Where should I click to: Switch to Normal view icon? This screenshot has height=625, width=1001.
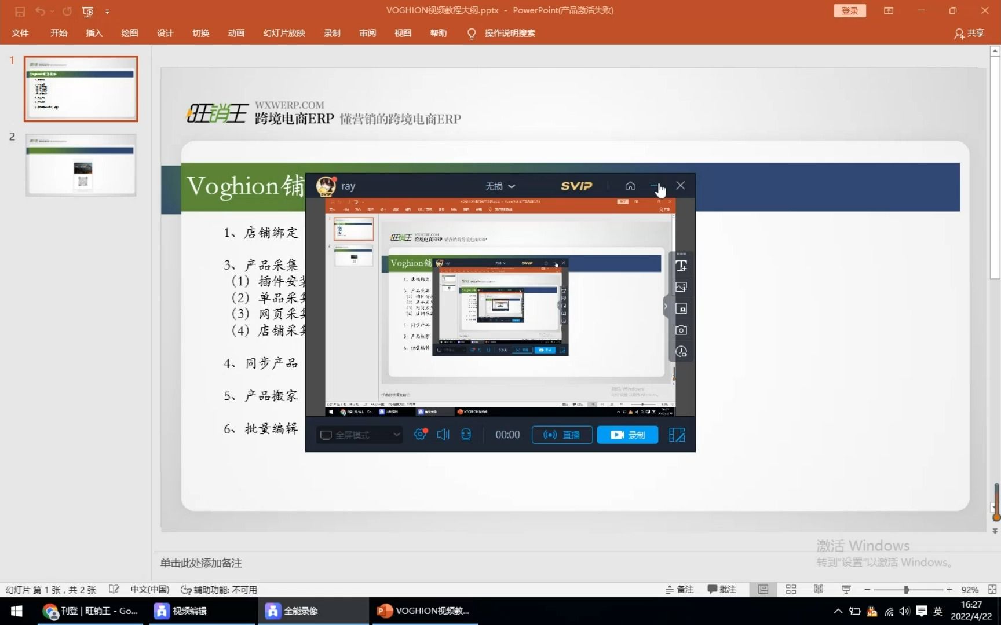763,589
